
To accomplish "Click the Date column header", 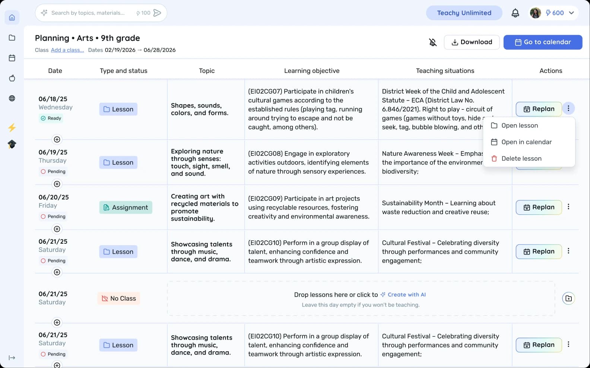I will 55,71.
